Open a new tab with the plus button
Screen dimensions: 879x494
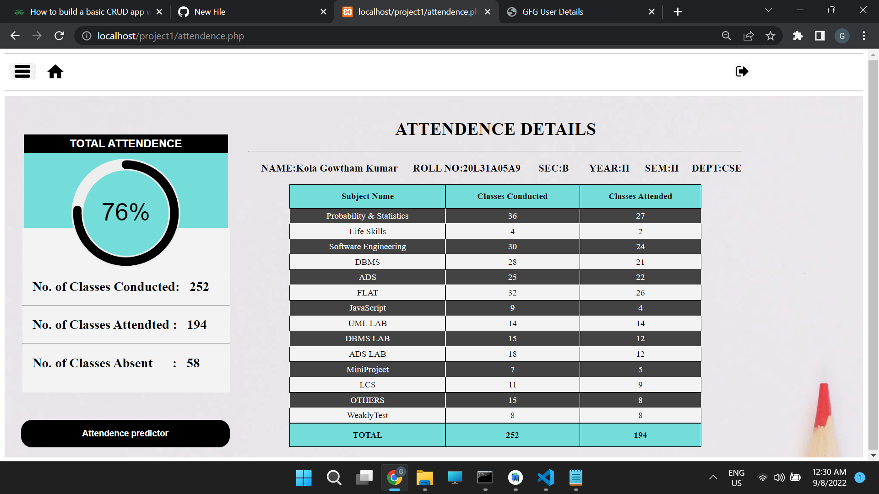pyautogui.click(x=678, y=11)
